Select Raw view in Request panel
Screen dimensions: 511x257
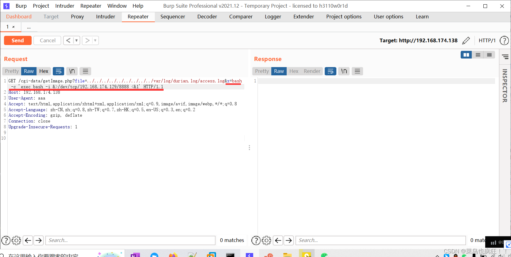29,71
